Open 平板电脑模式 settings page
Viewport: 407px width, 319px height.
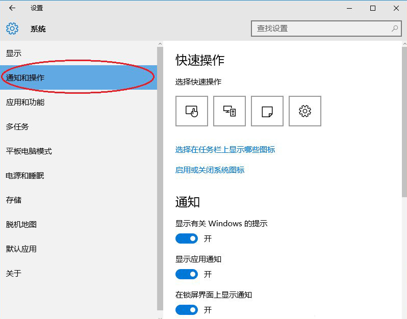tap(79, 151)
